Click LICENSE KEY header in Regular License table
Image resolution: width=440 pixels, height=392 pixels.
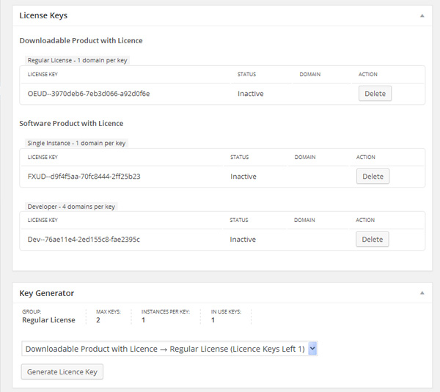point(43,74)
